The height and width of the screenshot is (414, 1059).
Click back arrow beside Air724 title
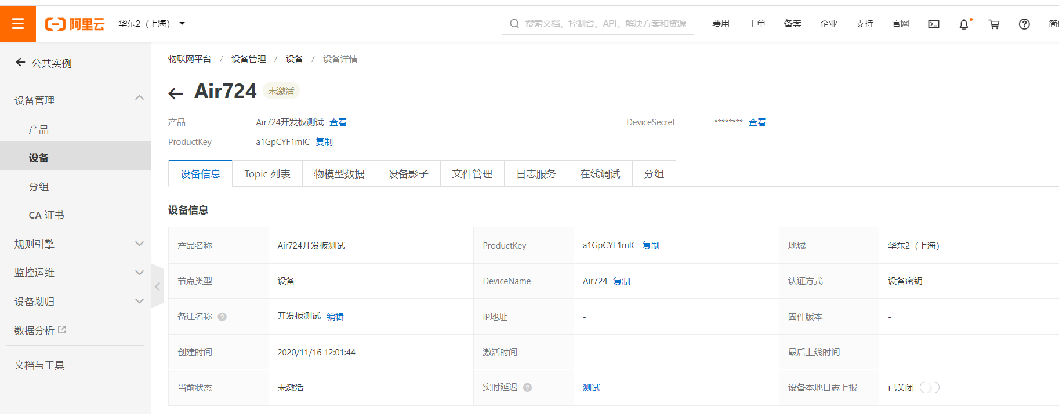pos(176,93)
